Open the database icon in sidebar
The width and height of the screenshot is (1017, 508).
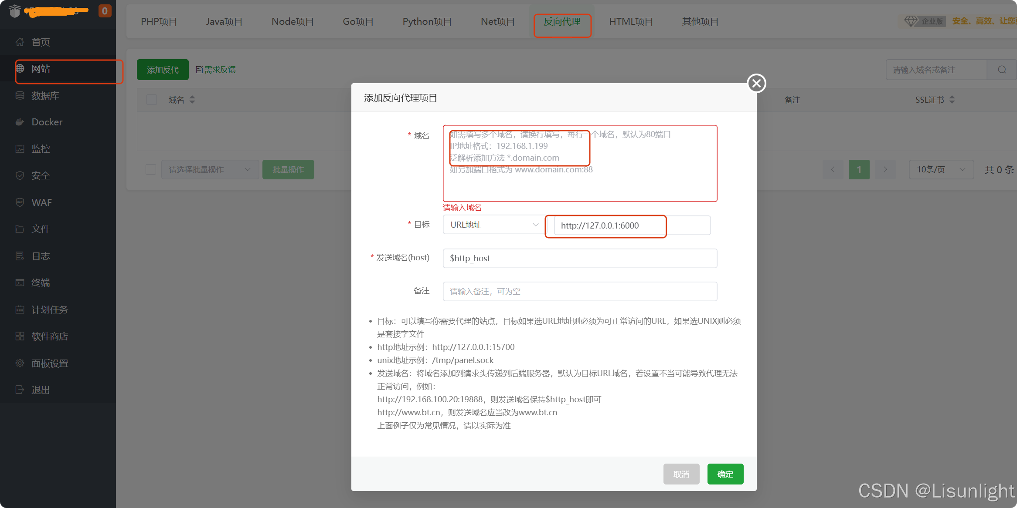20,95
